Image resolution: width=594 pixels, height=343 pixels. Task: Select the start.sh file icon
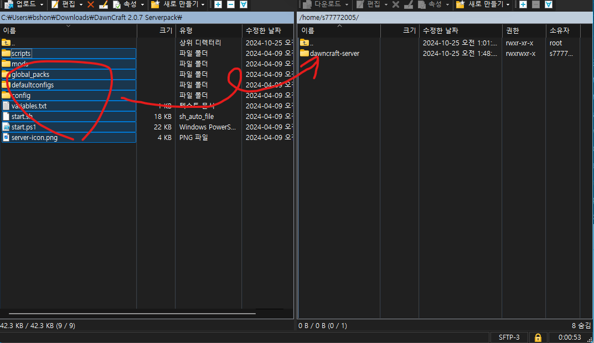[x=6, y=116]
